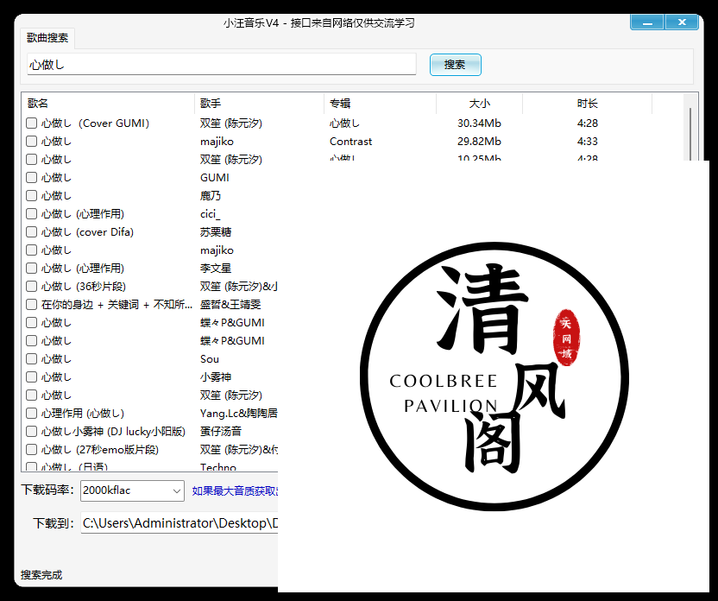Screen dimensions: 718x601
Task: Click singer name Yang.Lc&陶陶居
Action: (238, 413)
